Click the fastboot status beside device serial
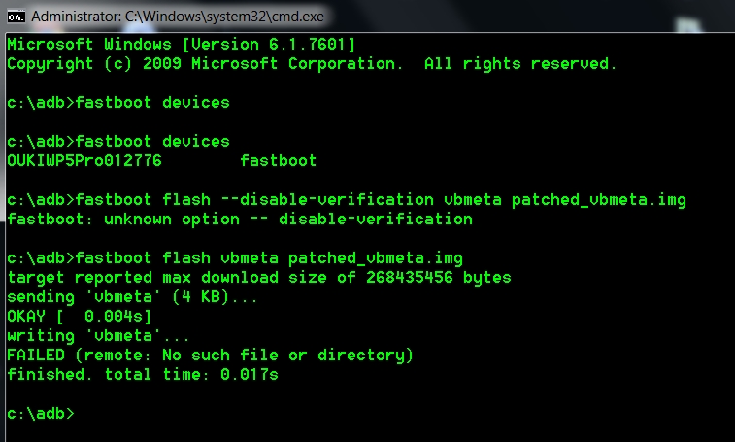This screenshot has height=442, width=735. click(279, 161)
